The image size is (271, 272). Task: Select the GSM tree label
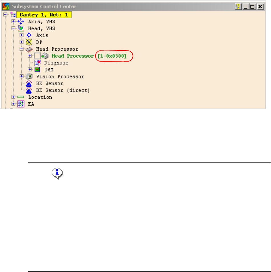pyautogui.click(x=49, y=70)
